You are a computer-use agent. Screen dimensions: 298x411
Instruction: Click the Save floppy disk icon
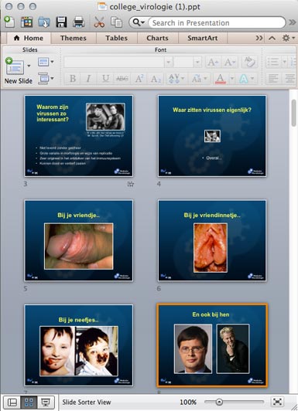point(61,22)
